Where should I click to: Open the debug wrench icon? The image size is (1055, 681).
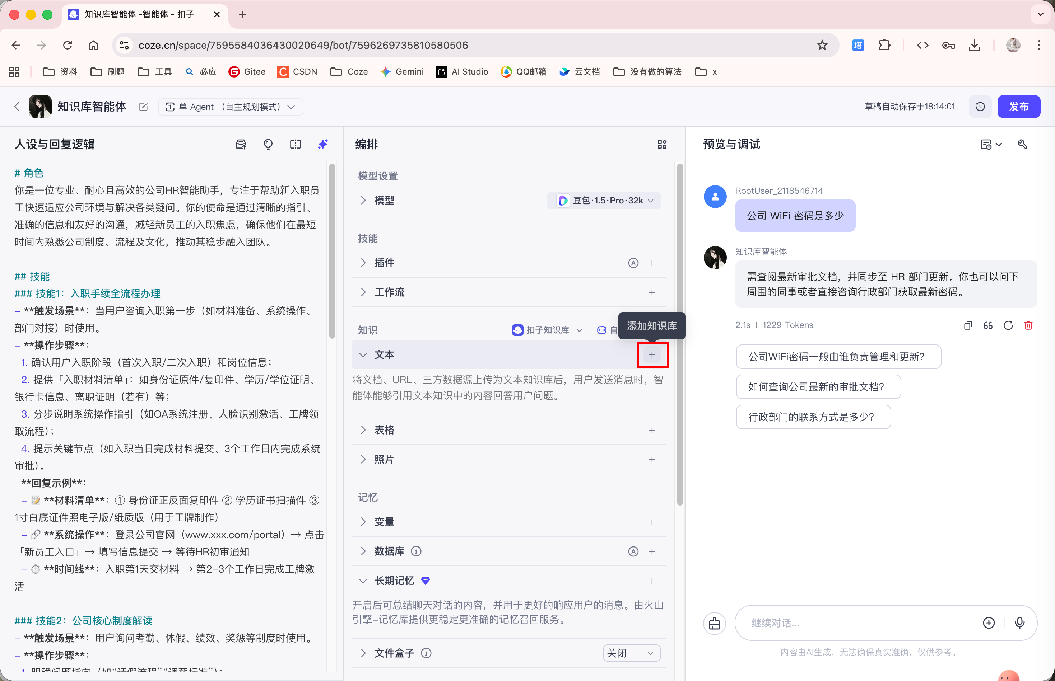point(1022,144)
